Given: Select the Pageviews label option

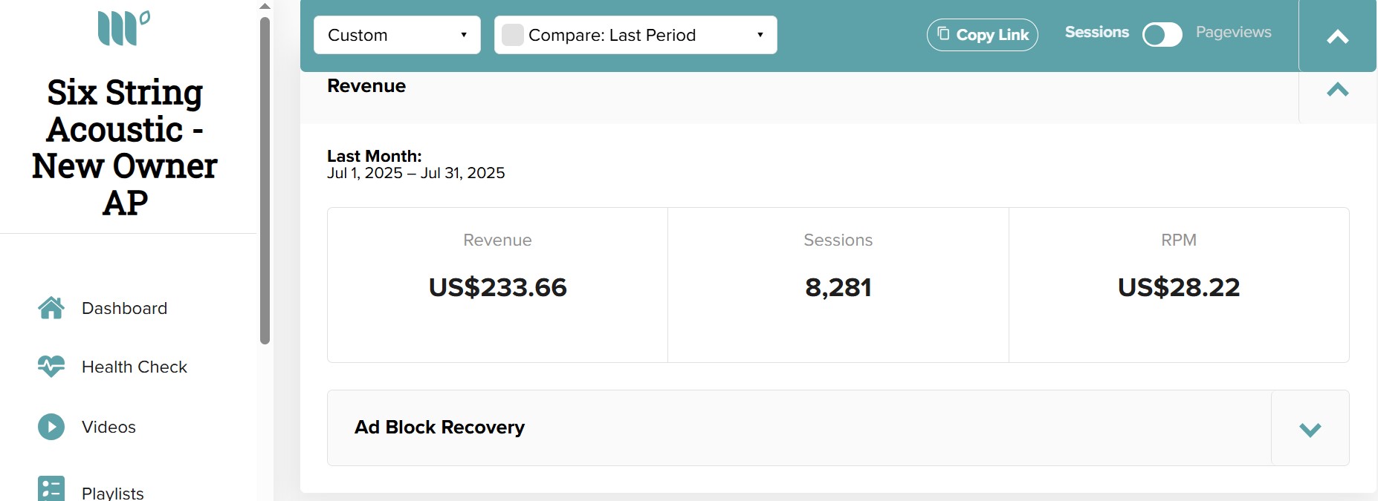Looking at the screenshot, I should point(1234,32).
